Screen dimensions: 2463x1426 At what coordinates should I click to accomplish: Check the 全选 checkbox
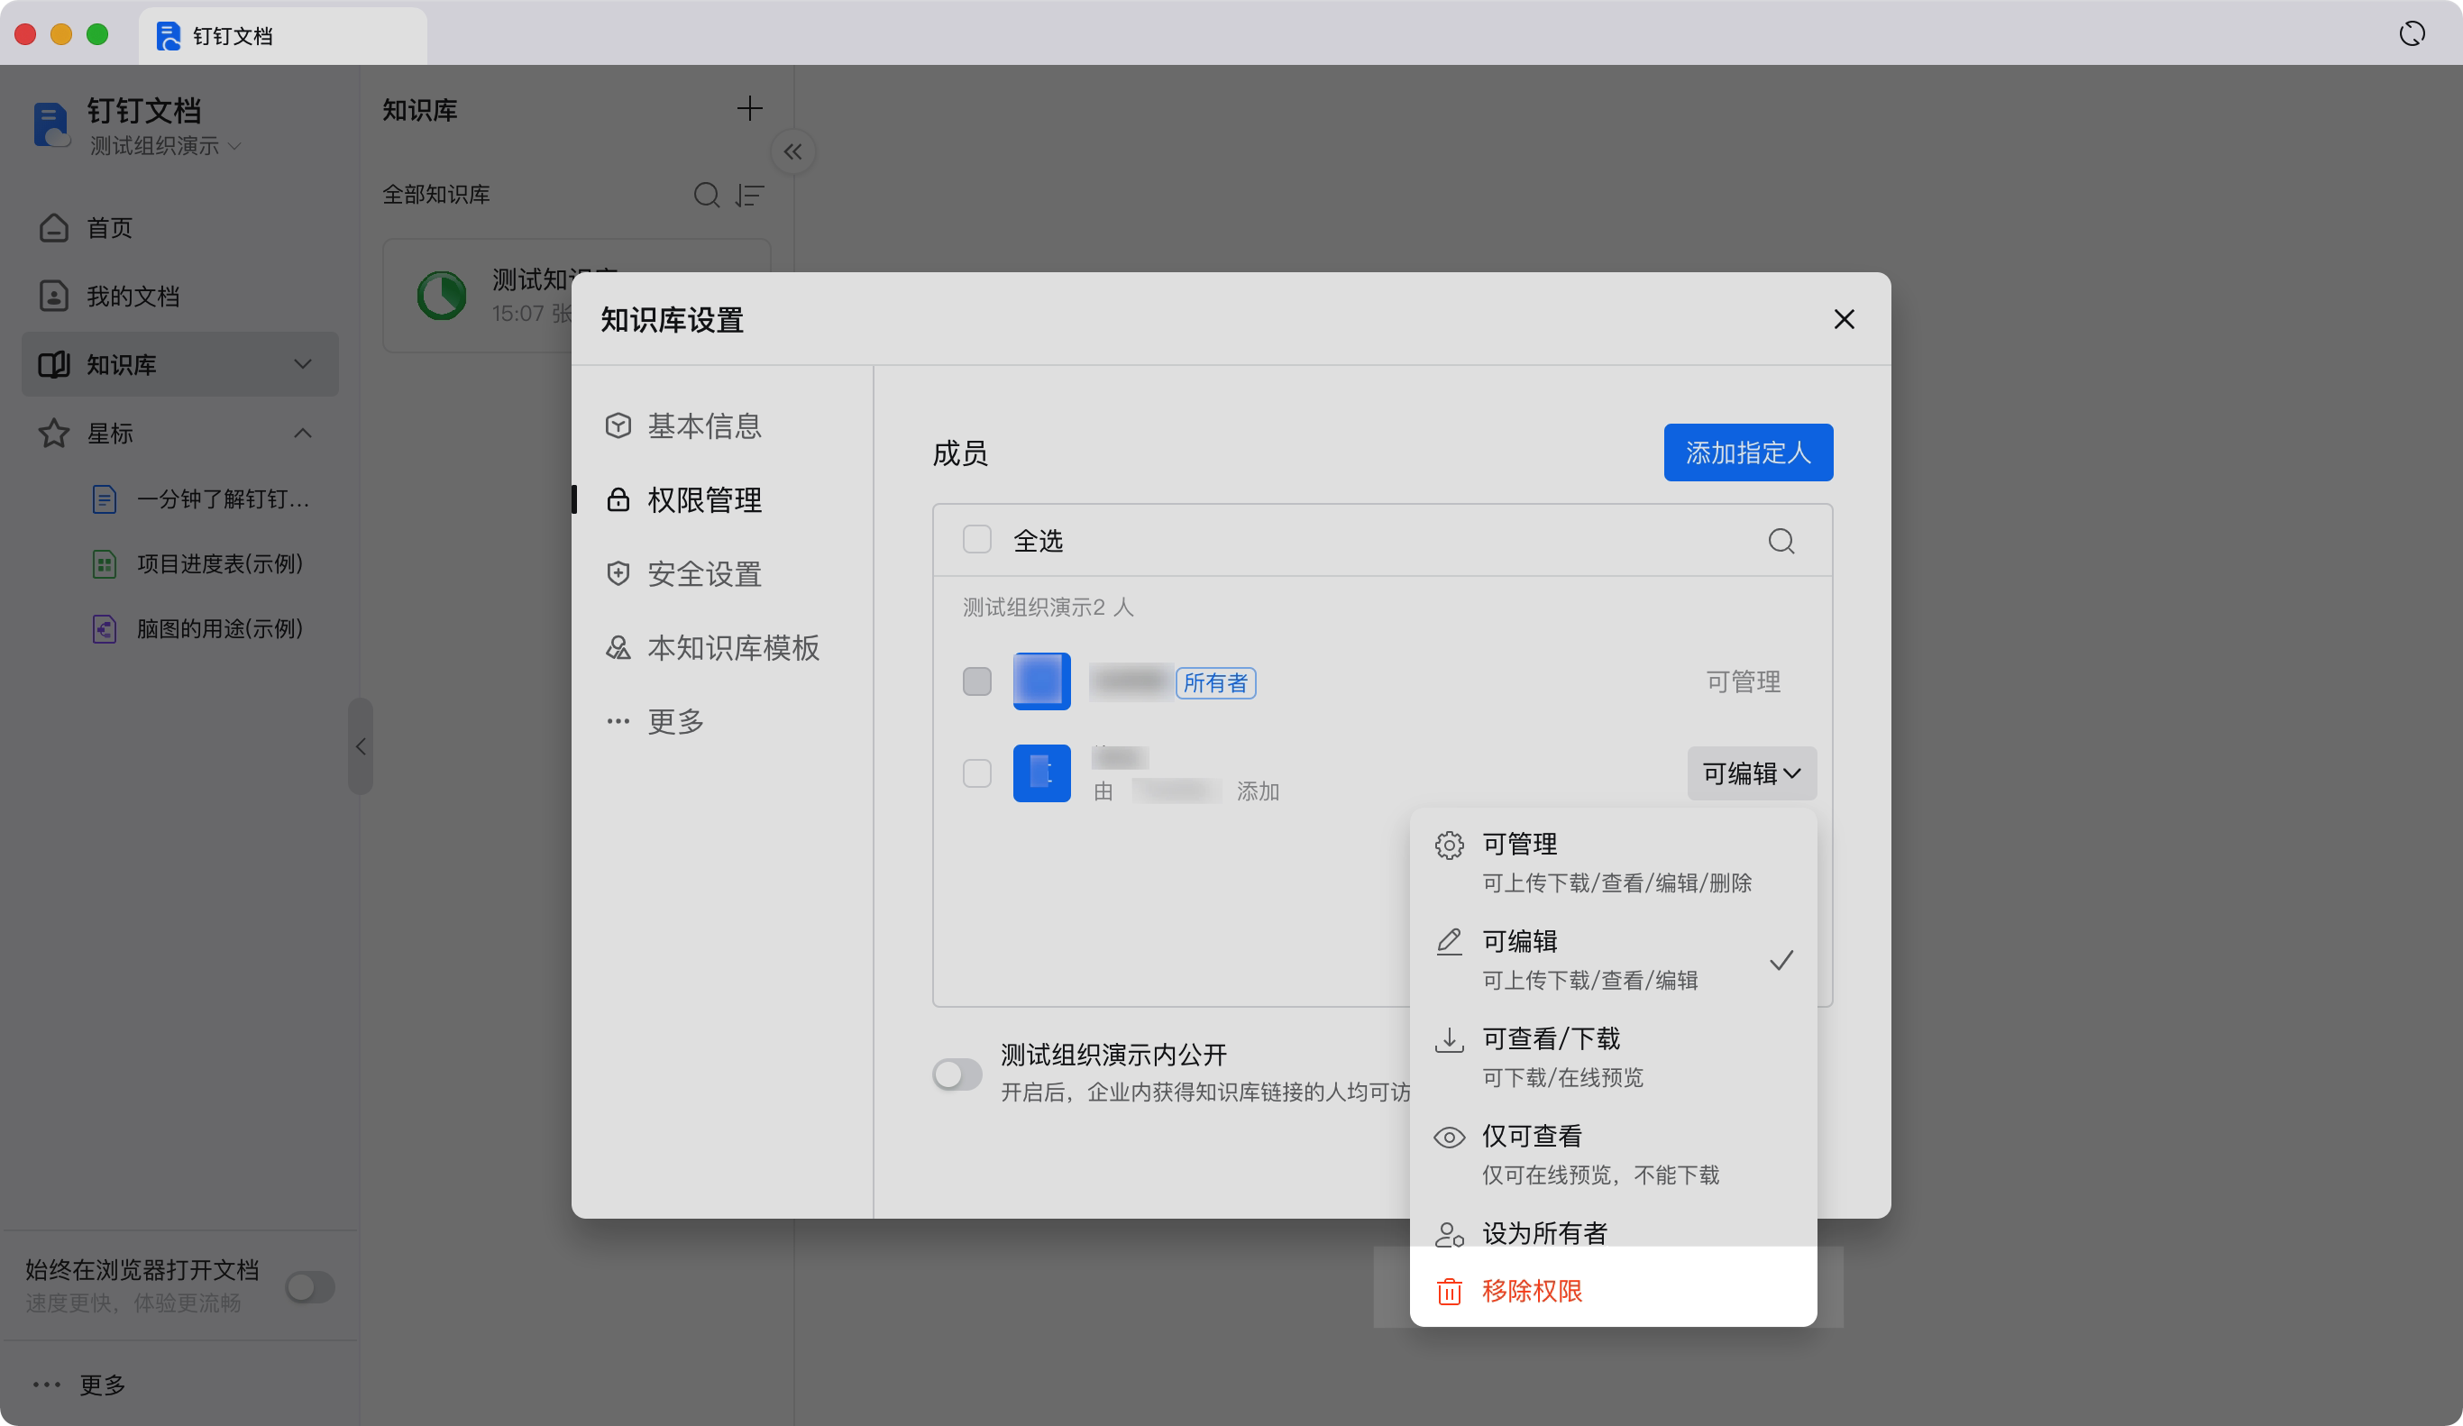[976, 540]
